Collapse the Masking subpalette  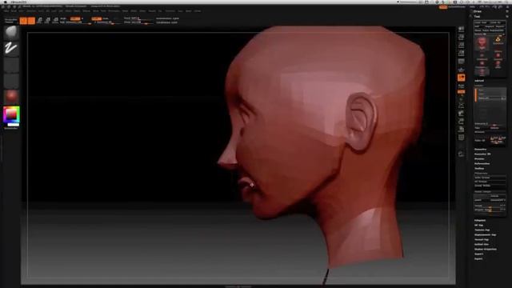pos(479,169)
